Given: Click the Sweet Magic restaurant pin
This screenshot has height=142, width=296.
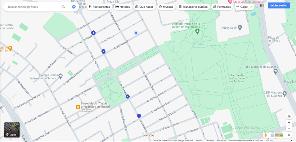Looking at the screenshot, I should [78, 107].
